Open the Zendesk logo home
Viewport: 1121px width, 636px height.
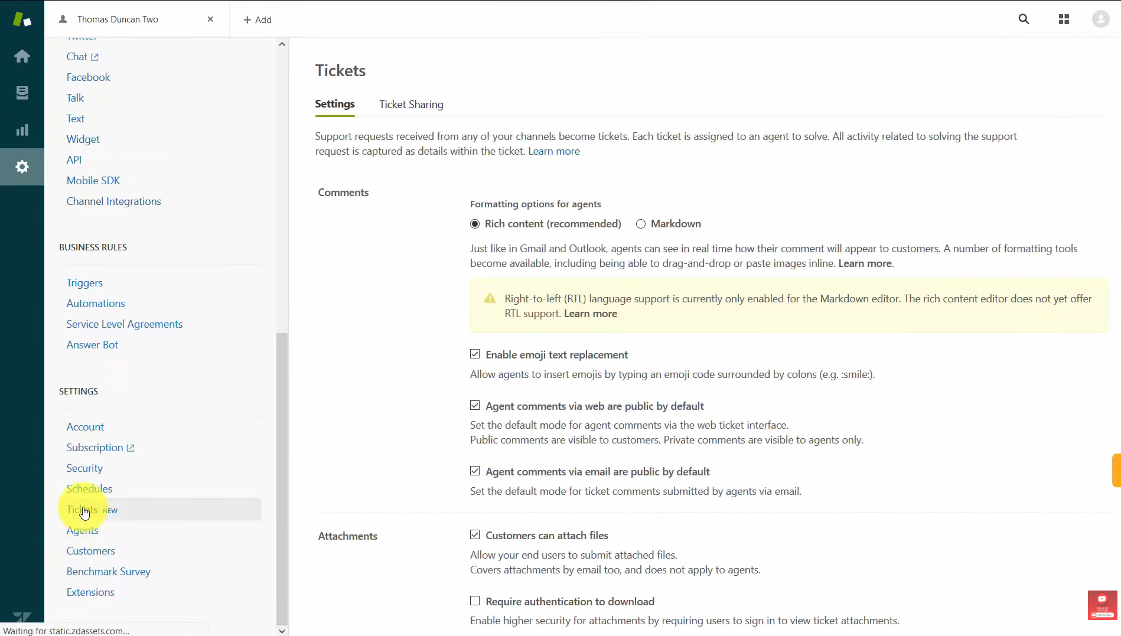tap(22, 19)
